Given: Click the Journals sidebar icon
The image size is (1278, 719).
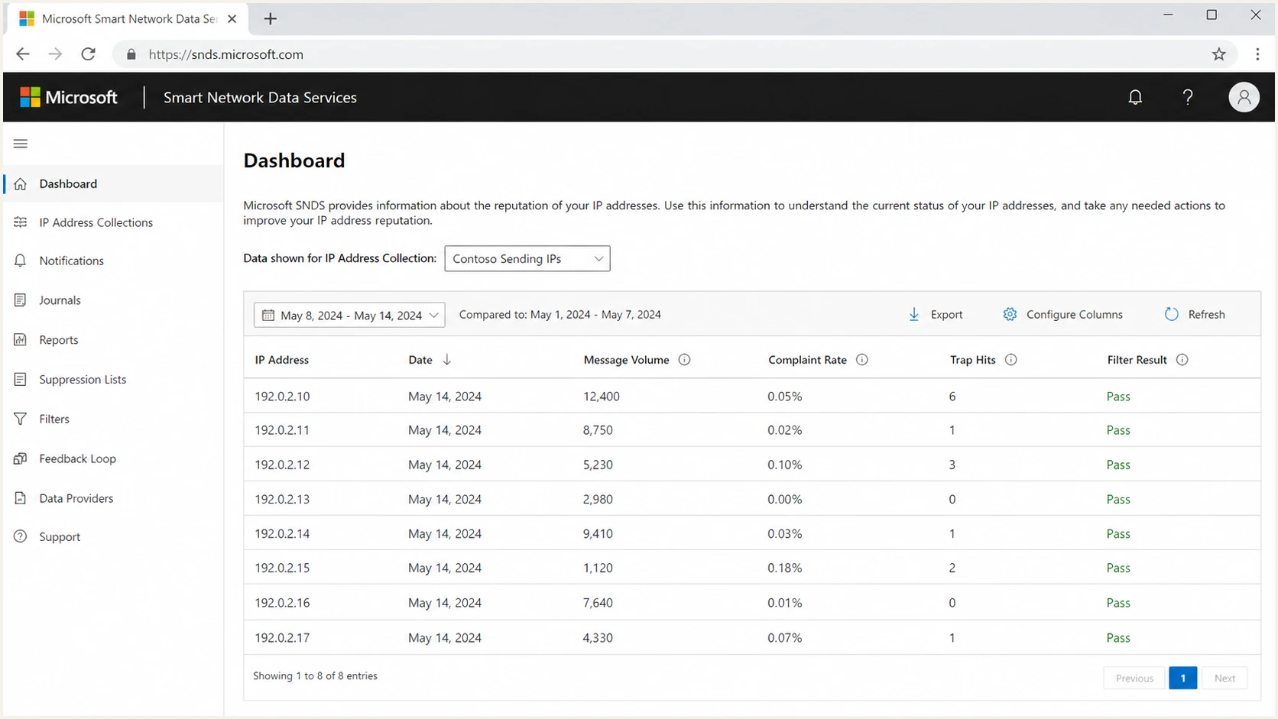Looking at the screenshot, I should pos(21,300).
